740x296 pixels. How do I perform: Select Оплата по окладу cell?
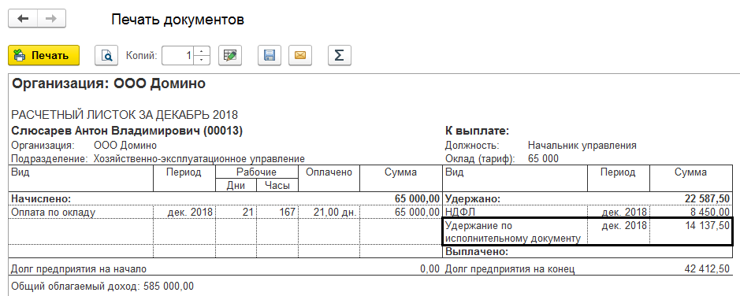pyautogui.click(x=82, y=212)
